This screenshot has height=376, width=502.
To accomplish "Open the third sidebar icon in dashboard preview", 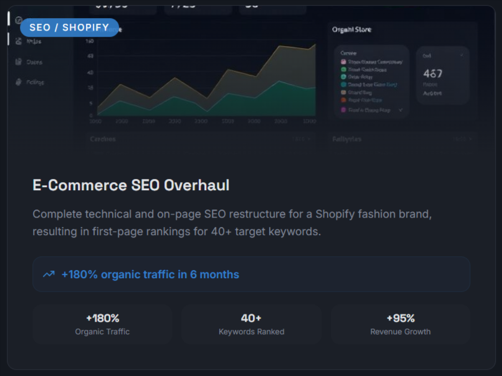I will point(19,62).
